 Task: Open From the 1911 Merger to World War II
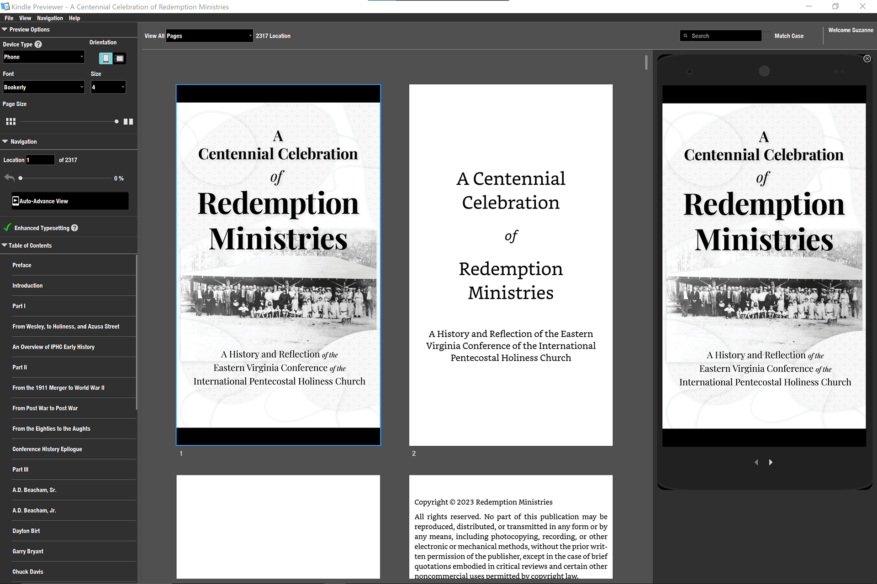[x=74, y=388]
